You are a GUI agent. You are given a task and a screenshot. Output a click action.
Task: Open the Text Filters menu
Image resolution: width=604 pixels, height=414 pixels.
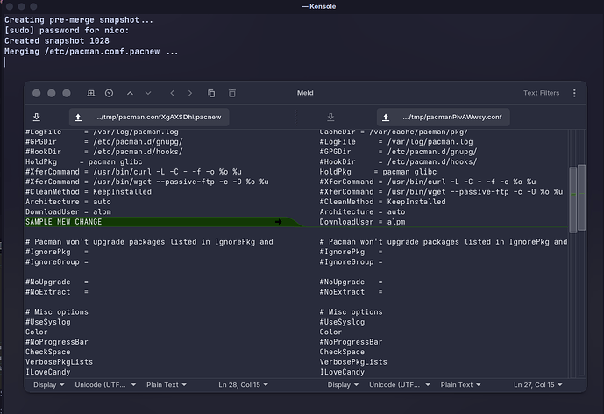point(541,93)
